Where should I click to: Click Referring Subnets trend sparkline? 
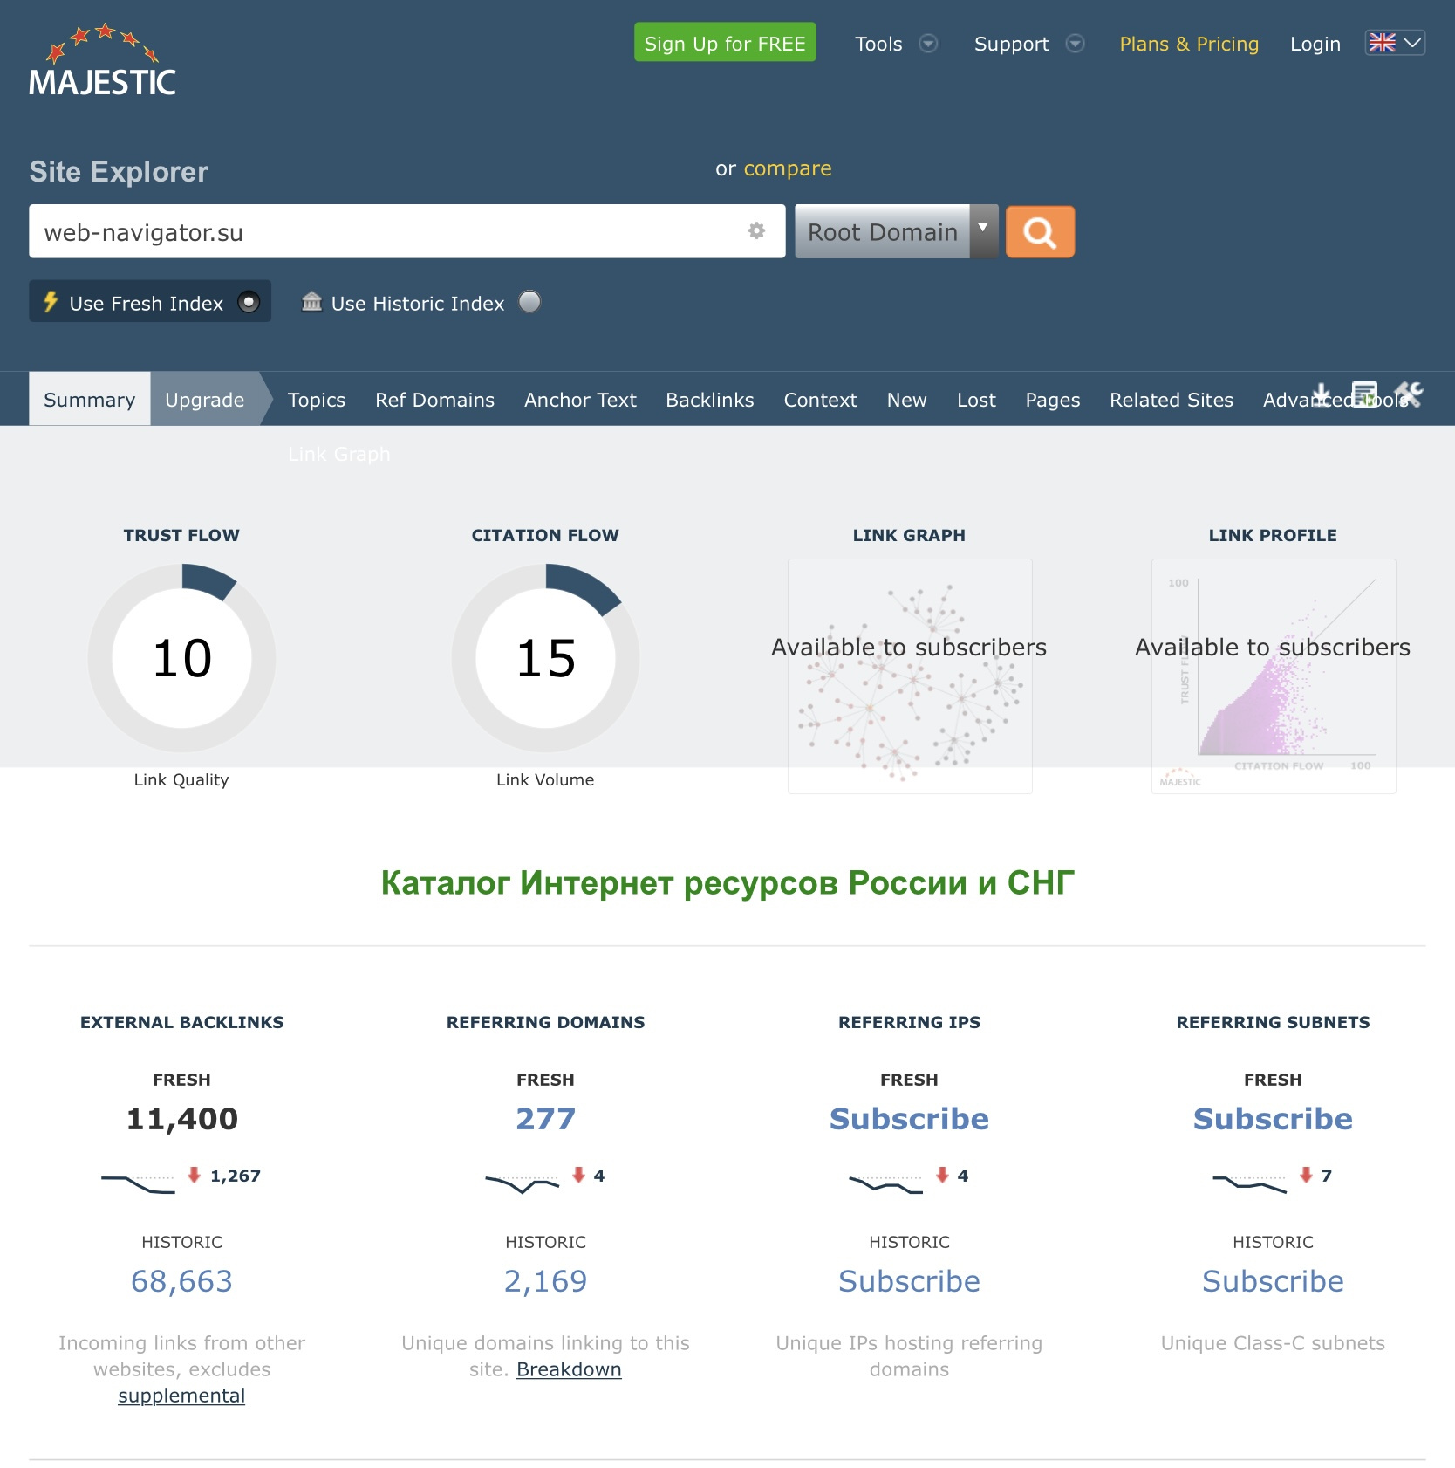[1249, 1183]
